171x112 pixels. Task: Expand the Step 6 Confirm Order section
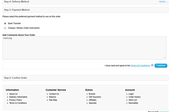click(x=85, y=78)
